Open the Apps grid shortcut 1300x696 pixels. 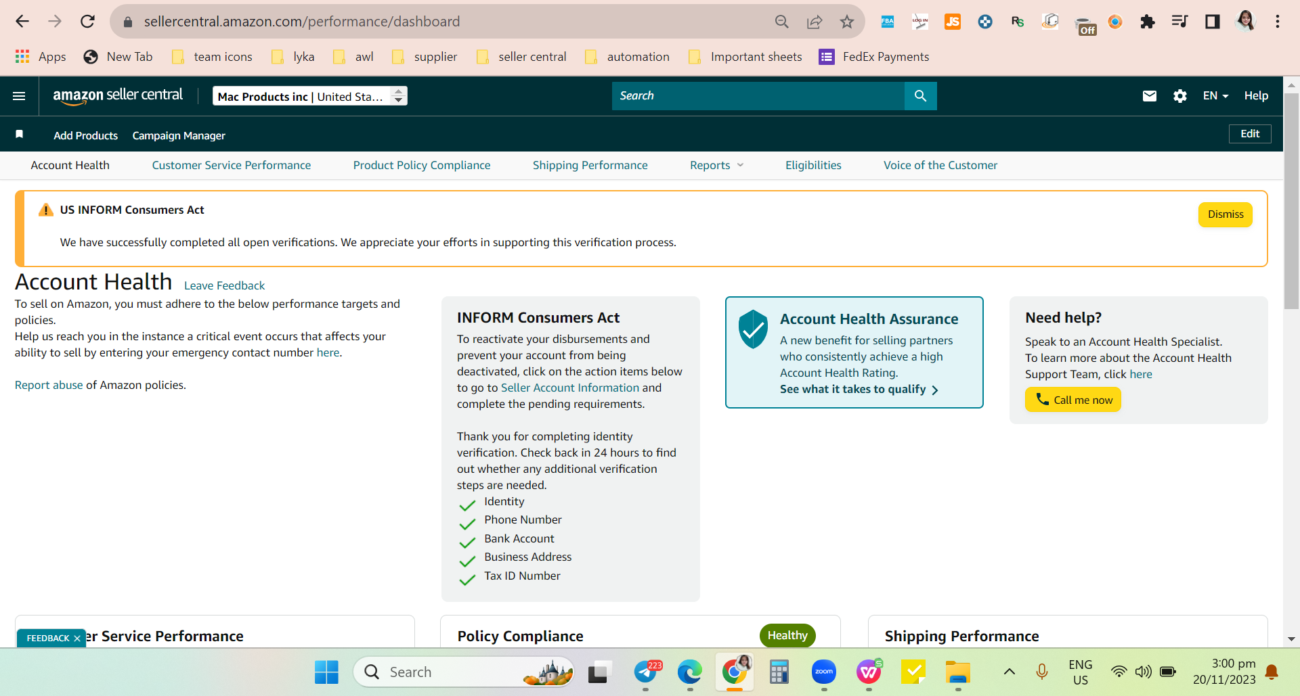click(x=41, y=57)
